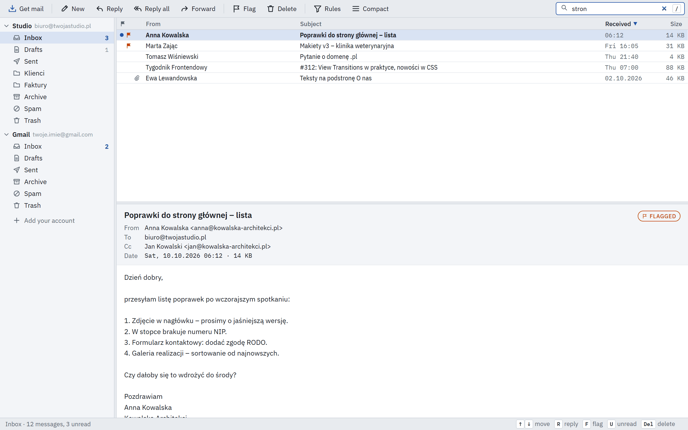
Task: Click Reply all in the toolbar
Action: tap(152, 9)
